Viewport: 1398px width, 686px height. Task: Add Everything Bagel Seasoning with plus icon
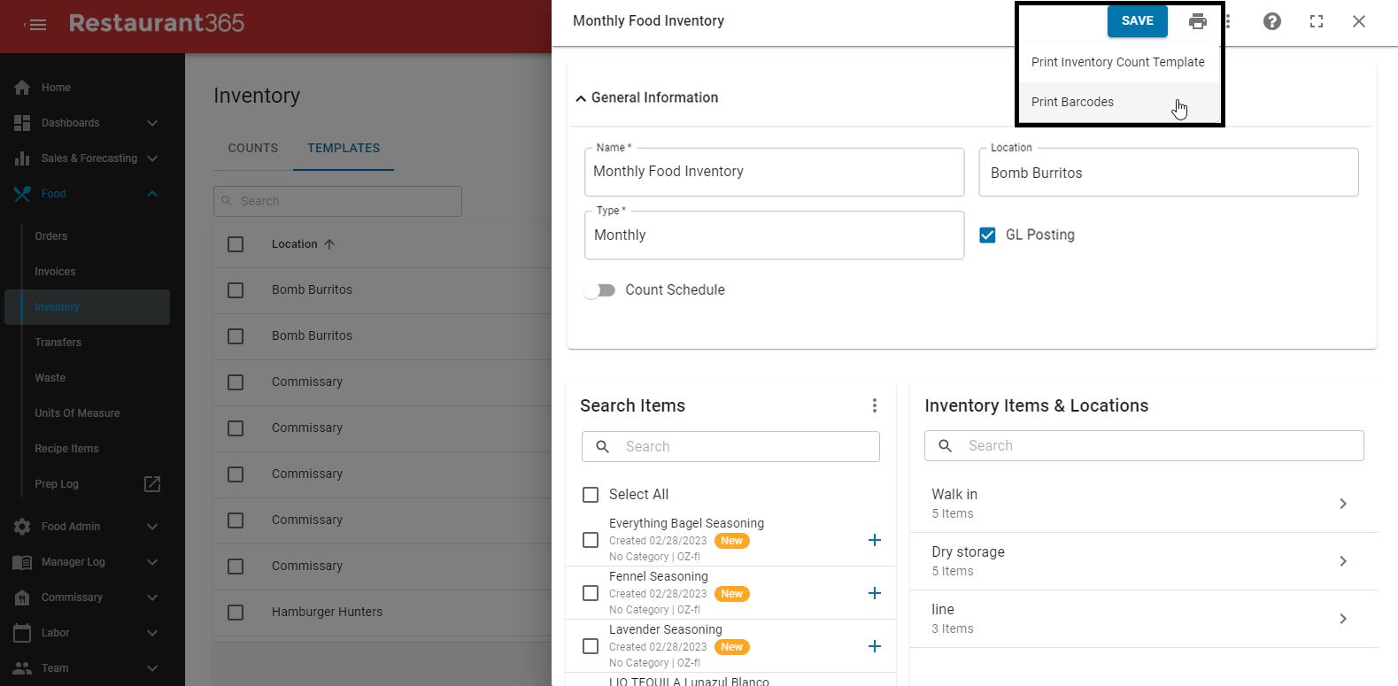(875, 540)
